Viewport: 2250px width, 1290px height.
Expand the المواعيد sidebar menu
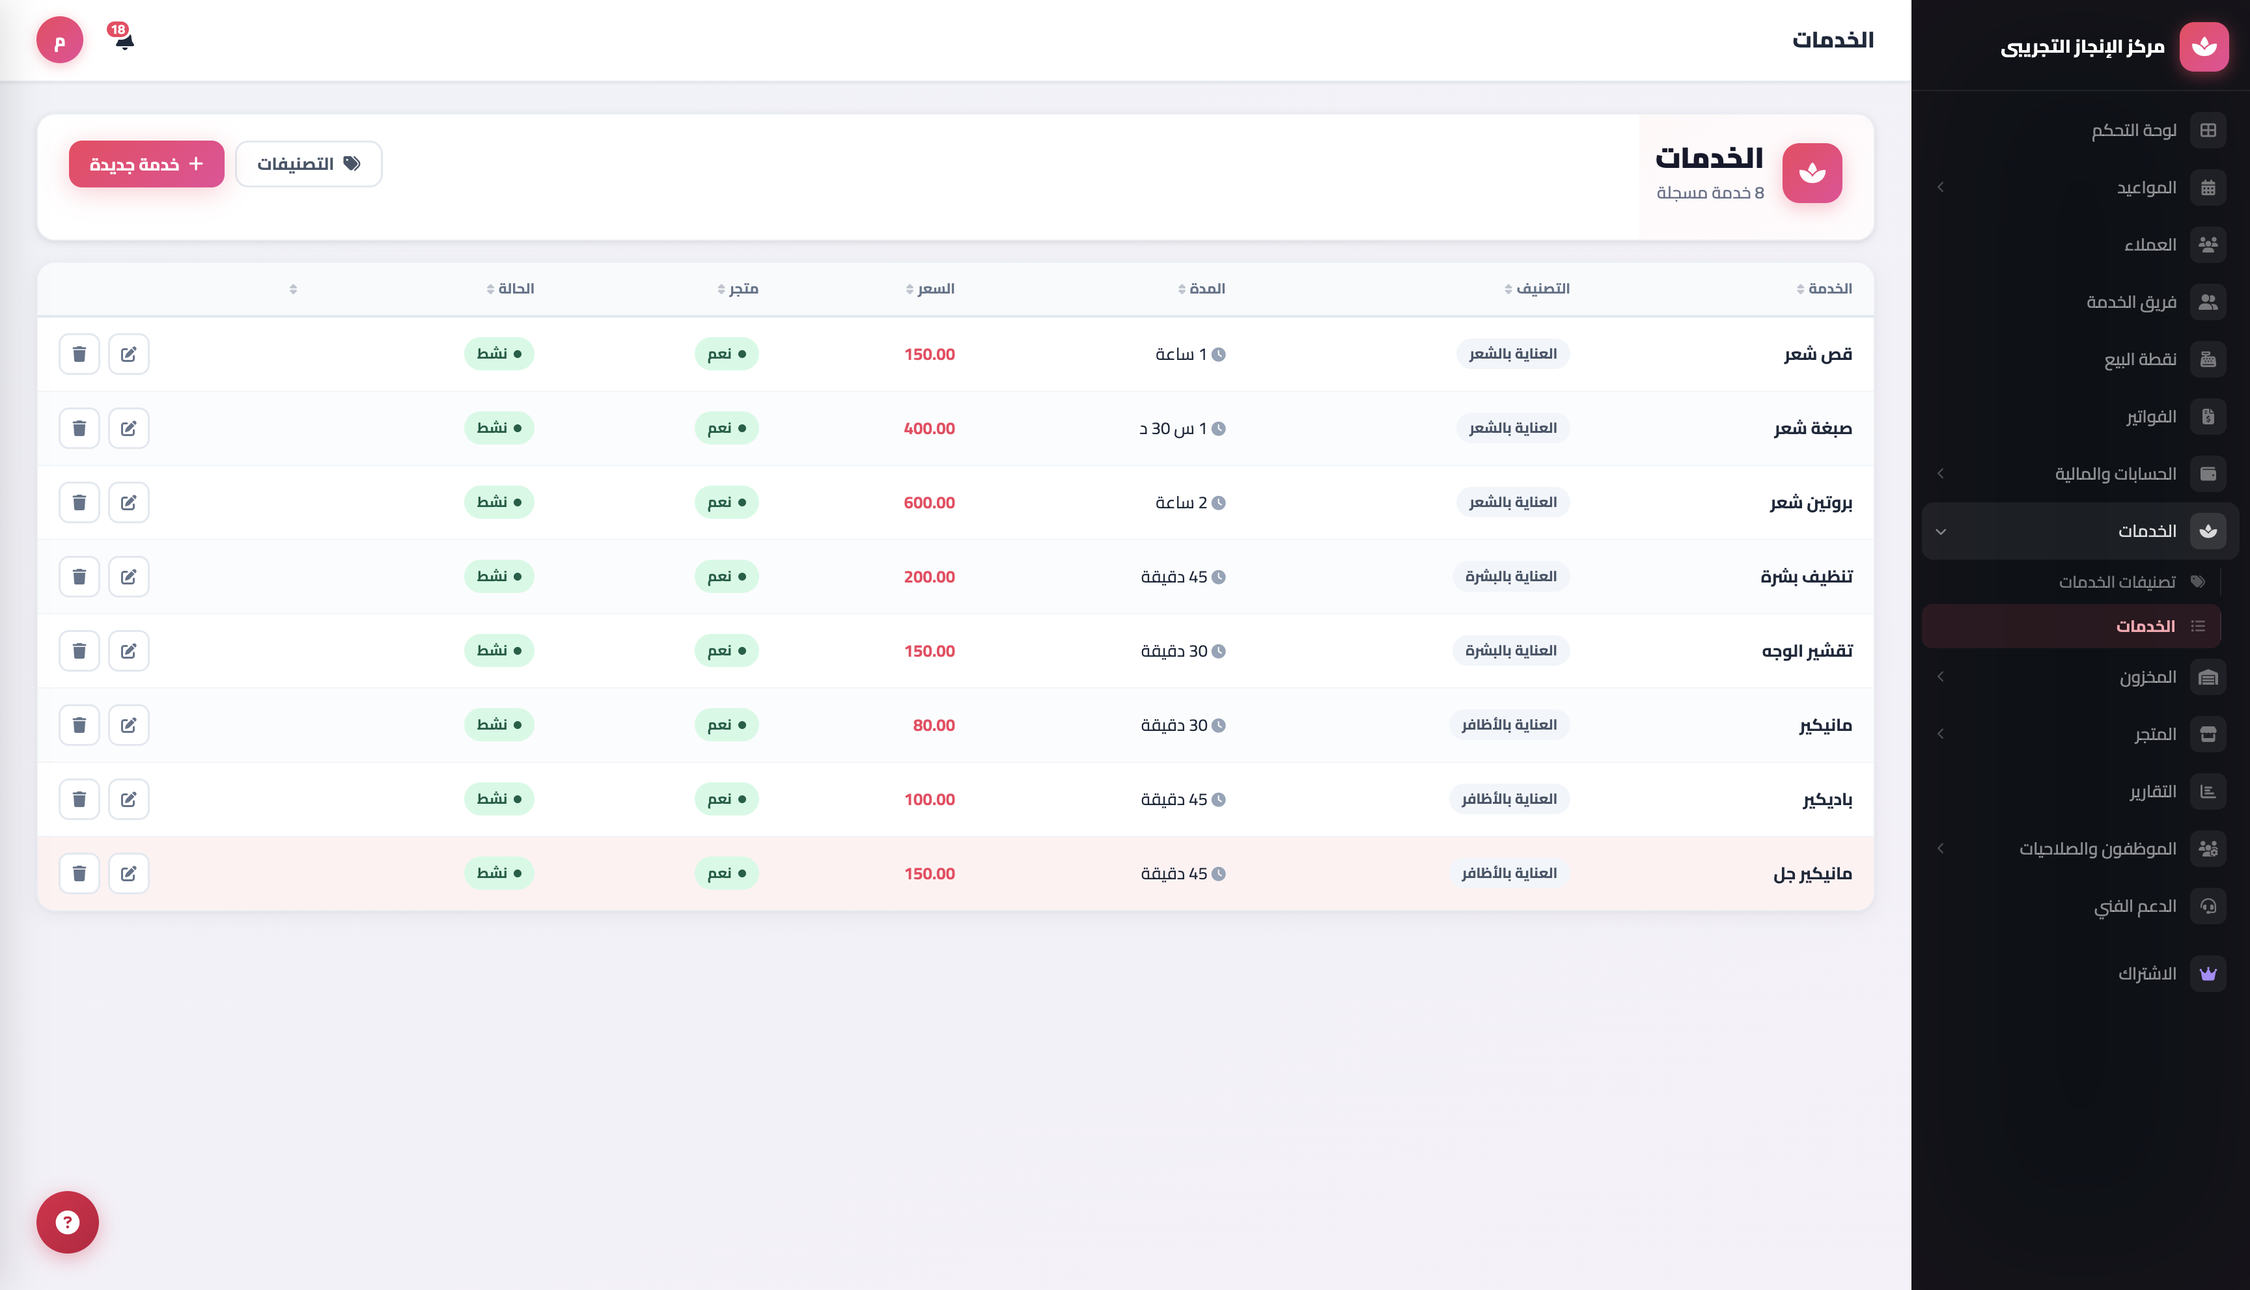coord(2080,187)
